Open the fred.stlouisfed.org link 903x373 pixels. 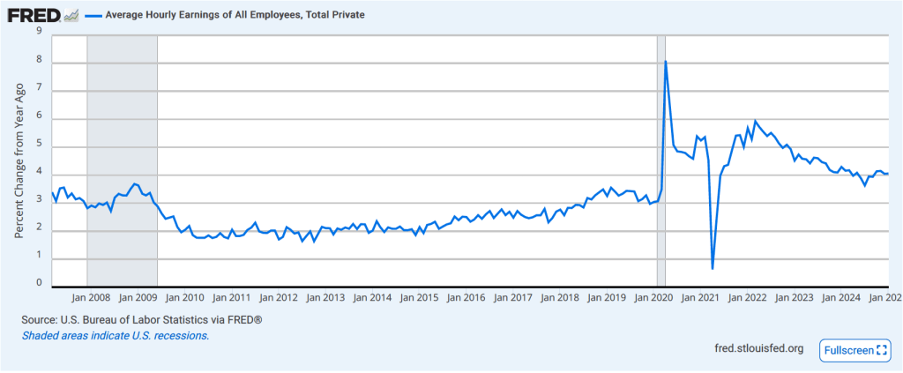758,349
